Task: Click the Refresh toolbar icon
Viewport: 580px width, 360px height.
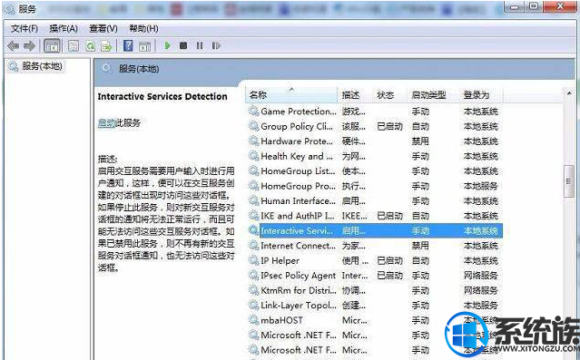Action: pos(90,46)
